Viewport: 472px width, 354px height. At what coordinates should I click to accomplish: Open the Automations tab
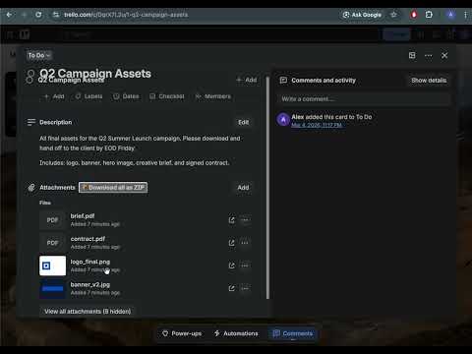pos(236,333)
